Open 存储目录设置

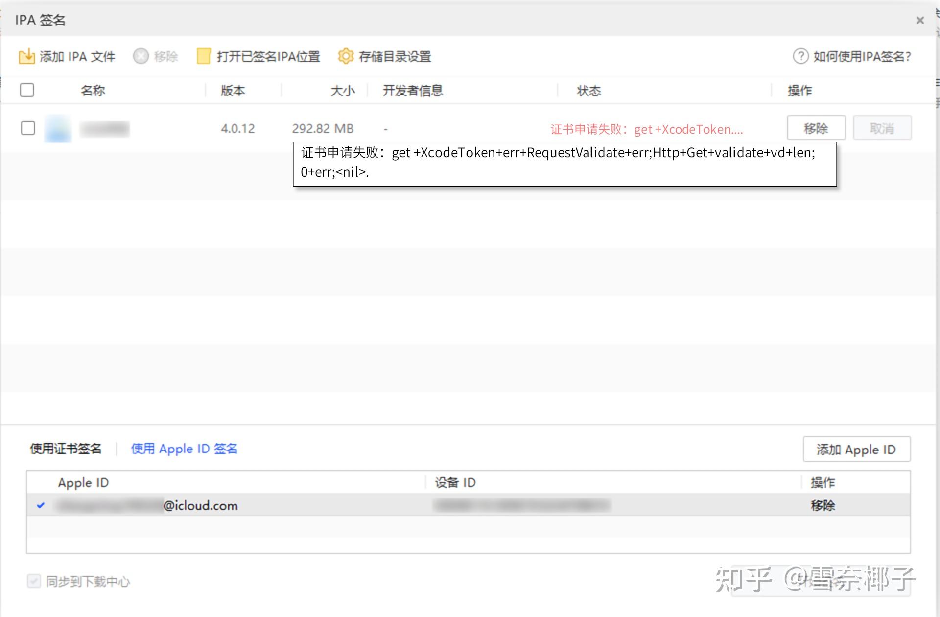[x=395, y=57]
